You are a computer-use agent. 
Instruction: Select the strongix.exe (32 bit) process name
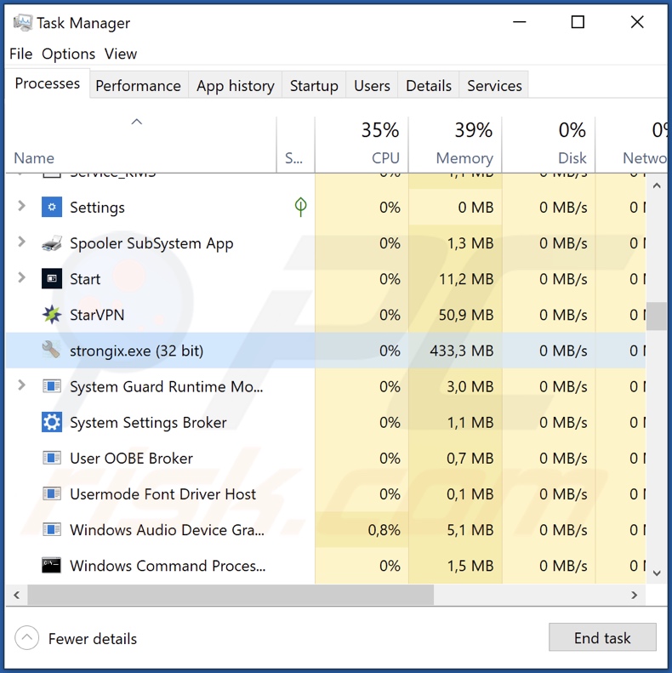click(x=136, y=351)
